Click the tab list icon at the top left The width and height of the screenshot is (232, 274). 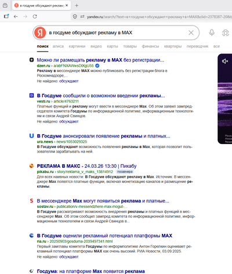point(5,5)
